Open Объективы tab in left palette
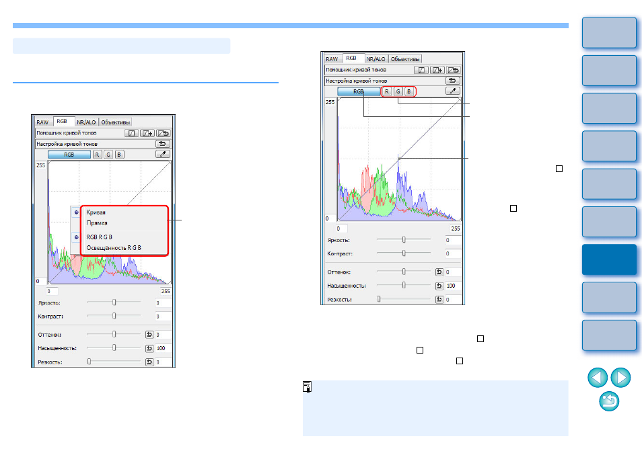This screenshot has width=642, height=453. click(116, 122)
